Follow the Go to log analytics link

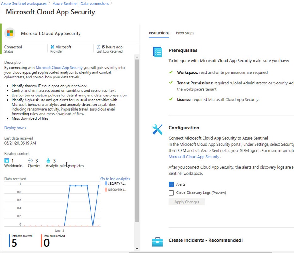click(115, 179)
